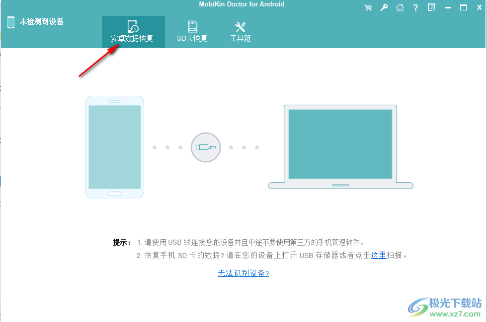Switch to the 工具箱 tab
This screenshot has width=487, height=322.
pos(240,31)
